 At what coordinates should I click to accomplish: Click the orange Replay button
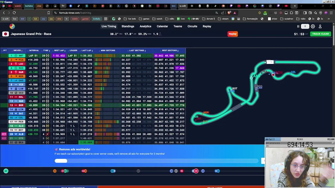tap(232, 34)
